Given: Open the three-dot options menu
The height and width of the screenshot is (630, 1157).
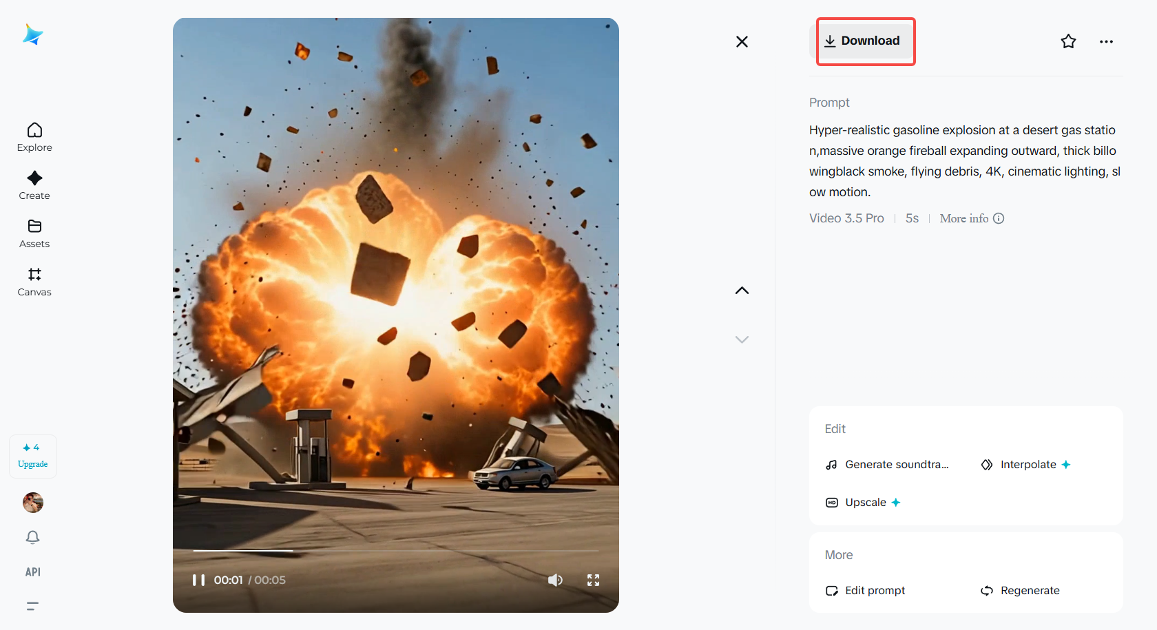Looking at the screenshot, I should [x=1105, y=41].
